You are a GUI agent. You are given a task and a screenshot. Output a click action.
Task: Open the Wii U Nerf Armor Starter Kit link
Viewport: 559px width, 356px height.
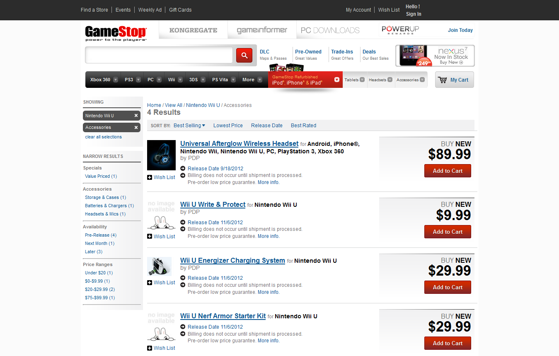click(x=223, y=316)
